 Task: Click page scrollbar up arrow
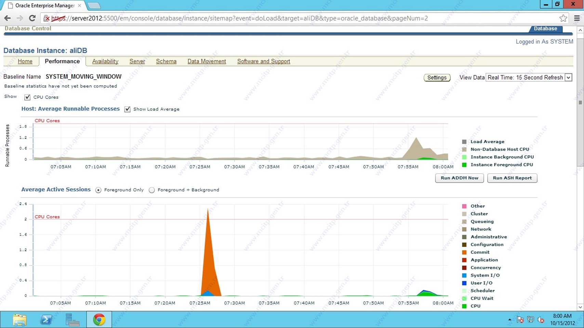pyautogui.click(x=580, y=30)
